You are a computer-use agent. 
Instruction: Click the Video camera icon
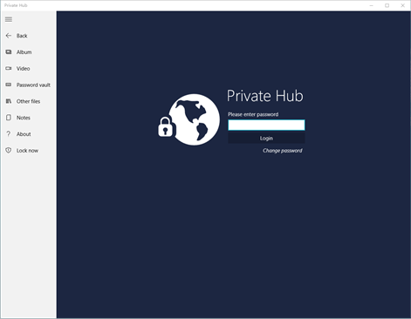9,68
